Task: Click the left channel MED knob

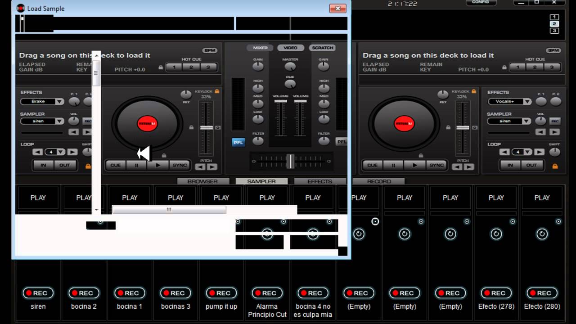Action: coord(258,103)
